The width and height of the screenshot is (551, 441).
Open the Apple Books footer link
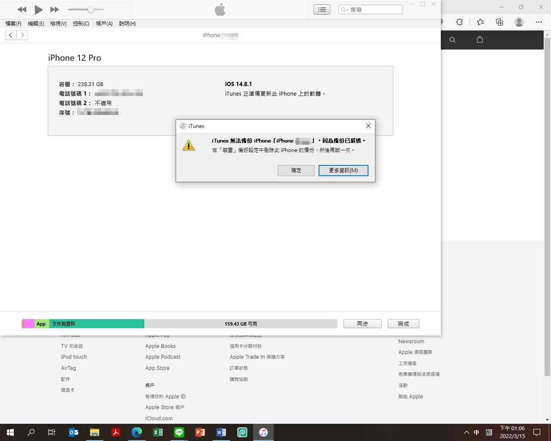tap(160, 346)
